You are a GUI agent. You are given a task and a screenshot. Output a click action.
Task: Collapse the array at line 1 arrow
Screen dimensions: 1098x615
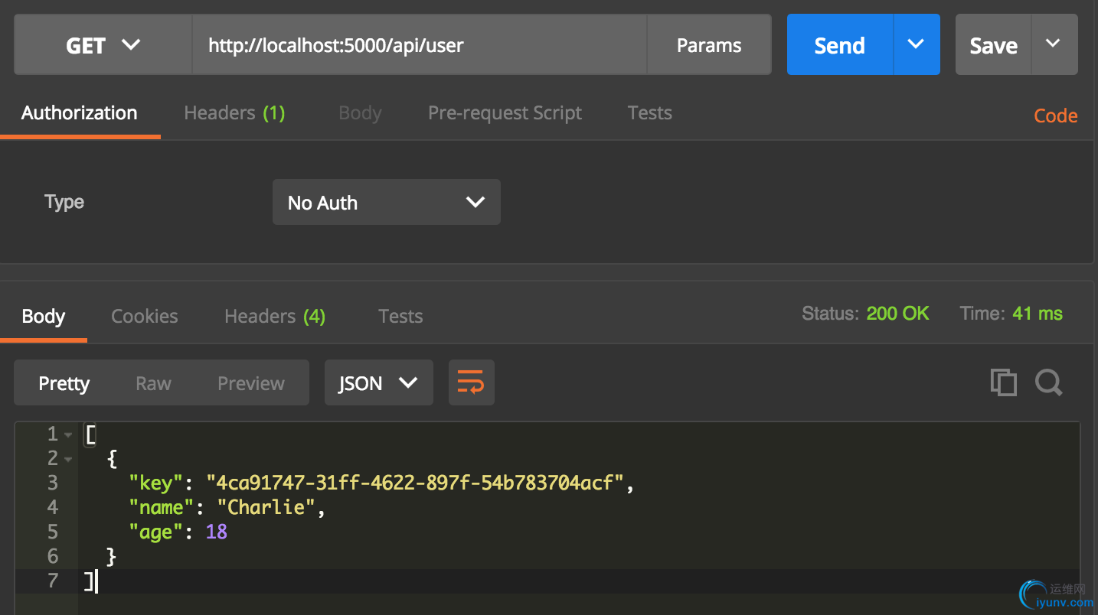(68, 435)
